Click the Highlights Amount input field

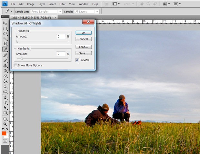pos(61,54)
